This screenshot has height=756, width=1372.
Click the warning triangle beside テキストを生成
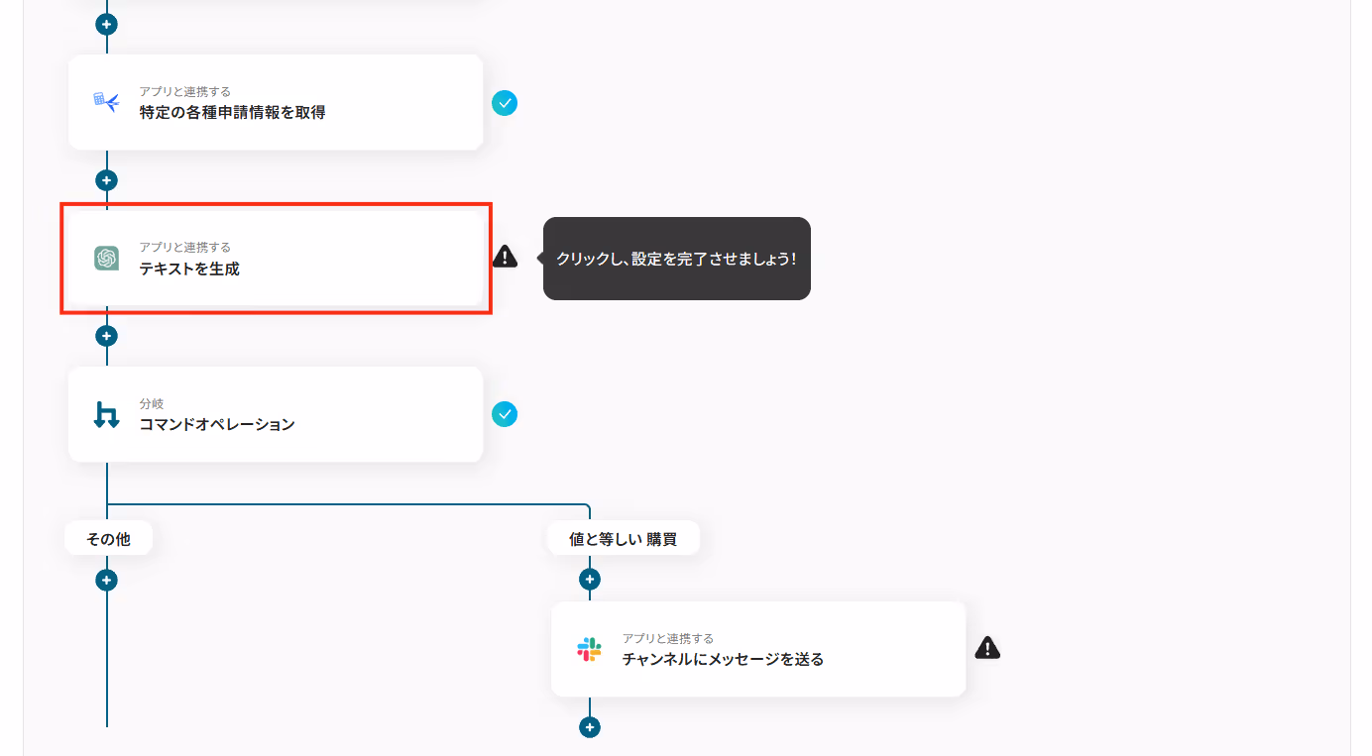pyautogui.click(x=505, y=258)
